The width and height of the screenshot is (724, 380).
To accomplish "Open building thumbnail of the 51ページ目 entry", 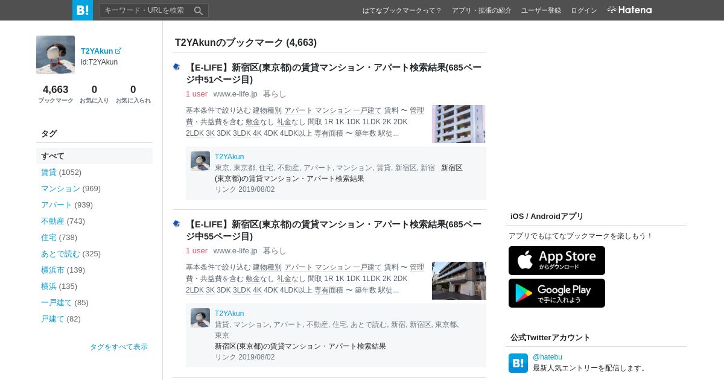I will [459, 124].
